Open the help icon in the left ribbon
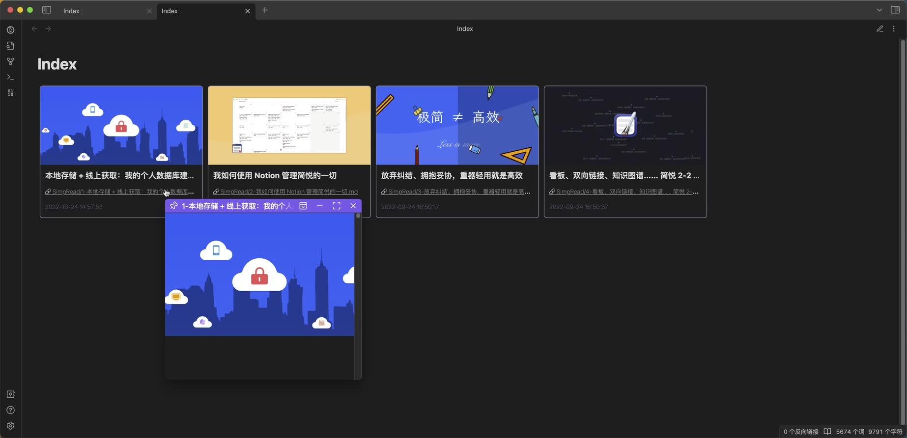Screen dimensions: 907x438 tap(10, 410)
